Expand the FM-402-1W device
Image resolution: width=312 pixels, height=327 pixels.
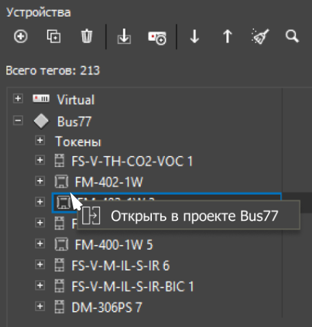pyautogui.click(x=40, y=181)
